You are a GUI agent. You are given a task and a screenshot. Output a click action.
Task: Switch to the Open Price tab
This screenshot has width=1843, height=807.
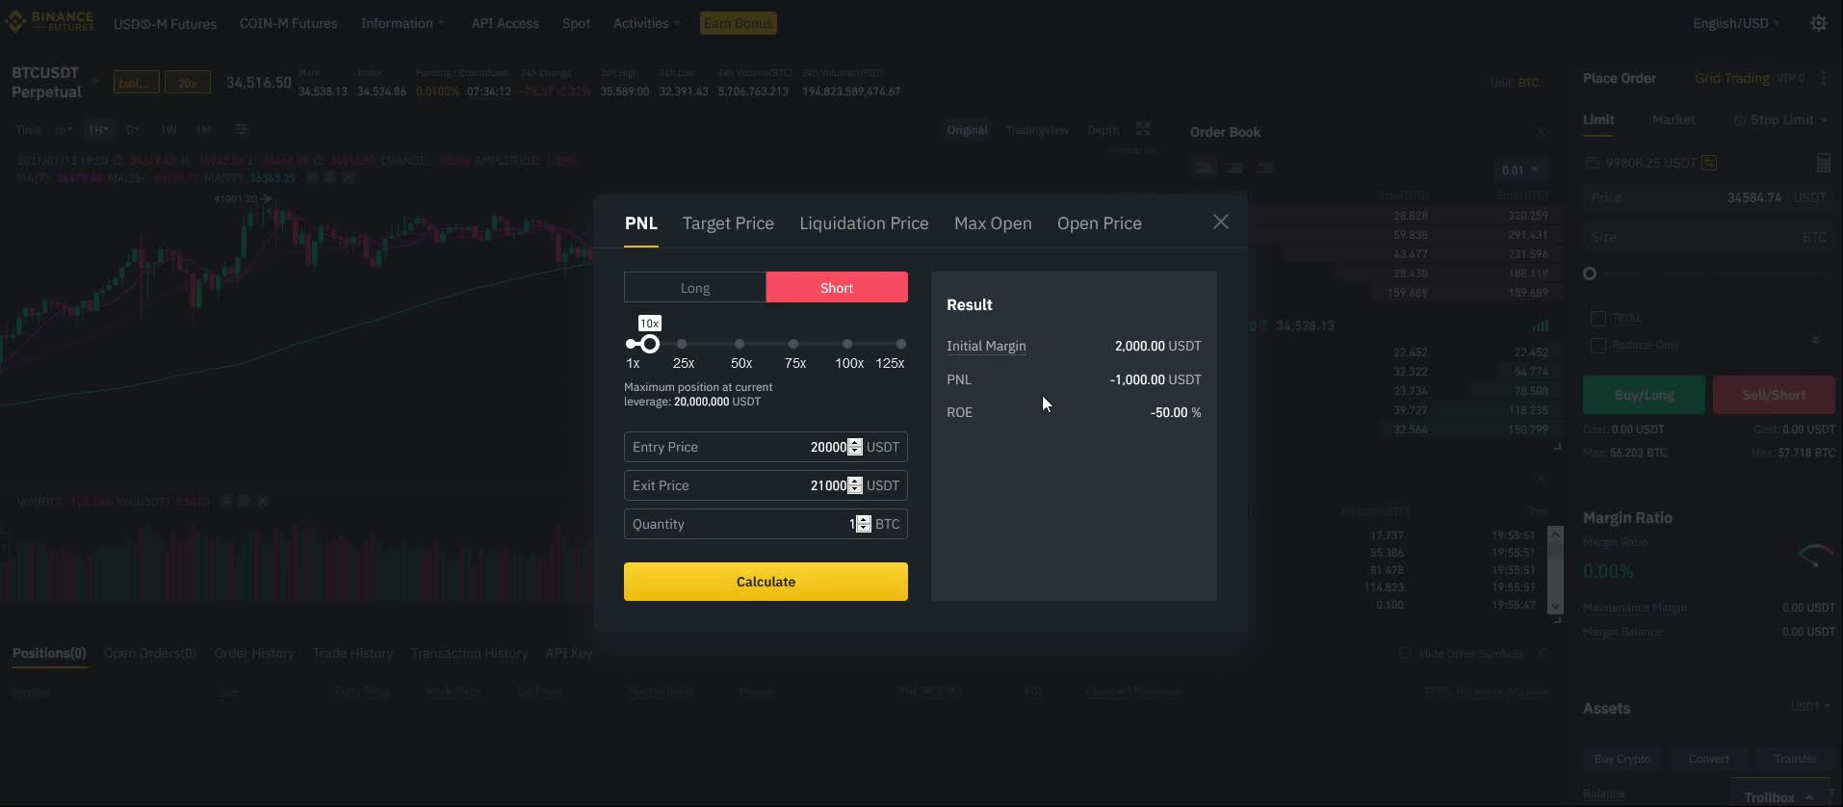click(1100, 223)
